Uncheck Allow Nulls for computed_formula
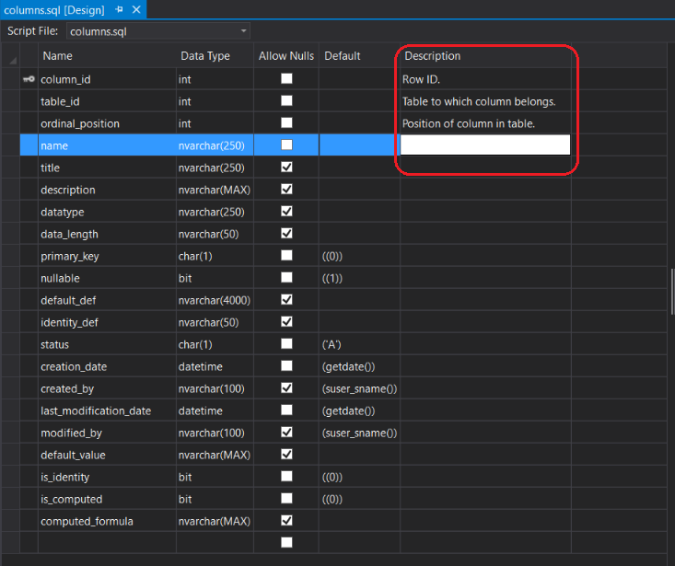Viewport: 675px width, 566px height. 286,521
